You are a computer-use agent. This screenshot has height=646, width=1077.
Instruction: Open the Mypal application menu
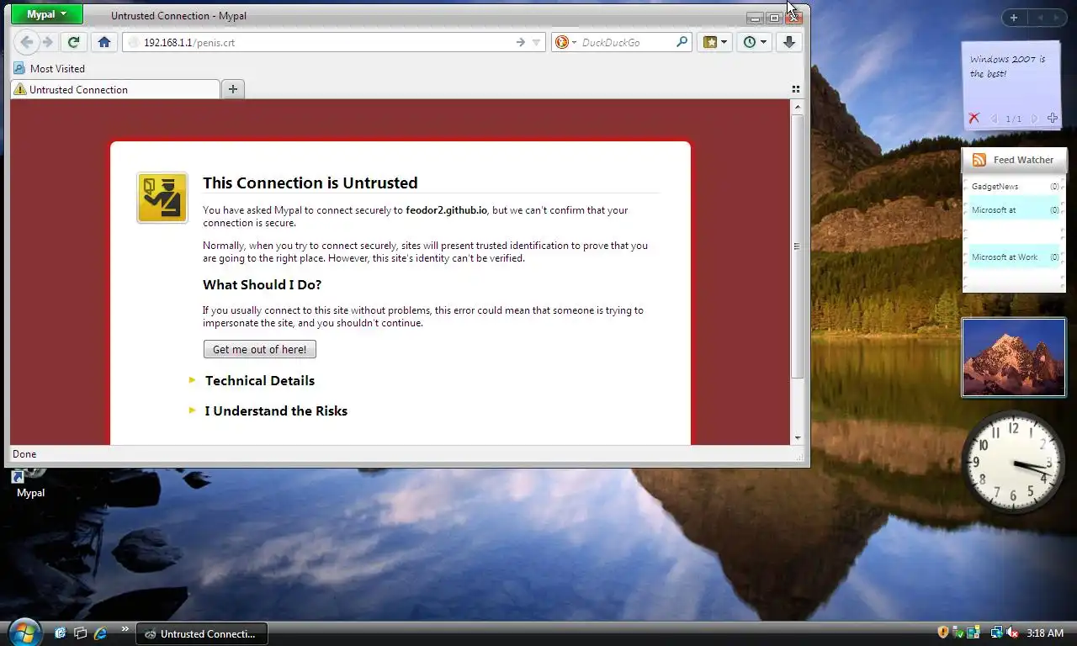(46, 14)
